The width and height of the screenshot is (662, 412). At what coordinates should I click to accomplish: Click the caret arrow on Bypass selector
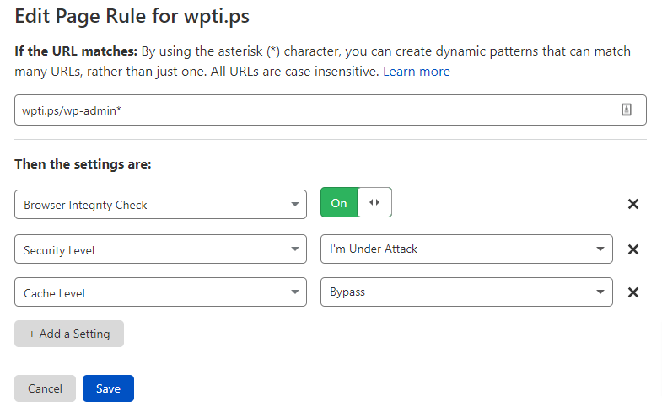tap(600, 292)
